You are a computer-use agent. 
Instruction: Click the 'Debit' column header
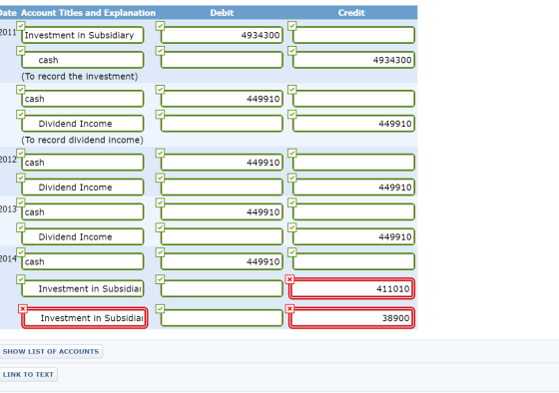pyautogui.click(x=222, y=13)
